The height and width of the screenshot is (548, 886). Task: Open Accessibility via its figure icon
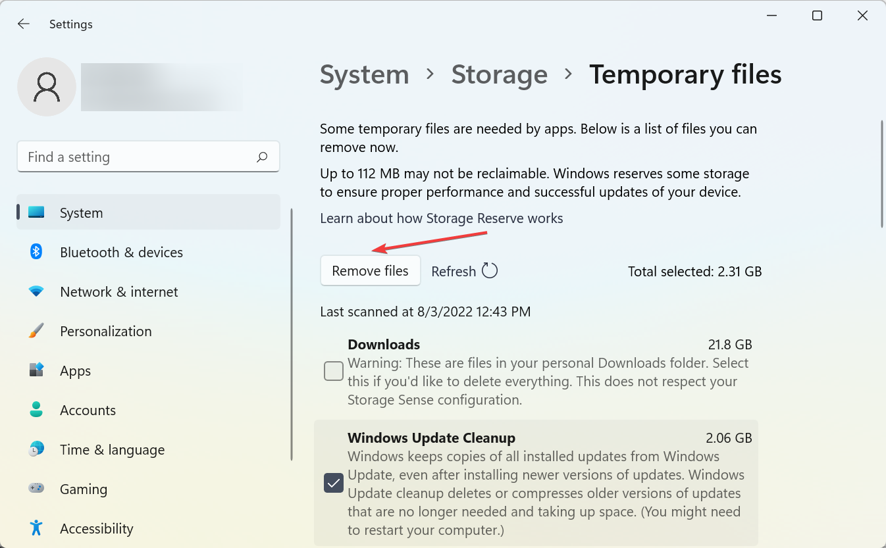[x=36, y=528]
